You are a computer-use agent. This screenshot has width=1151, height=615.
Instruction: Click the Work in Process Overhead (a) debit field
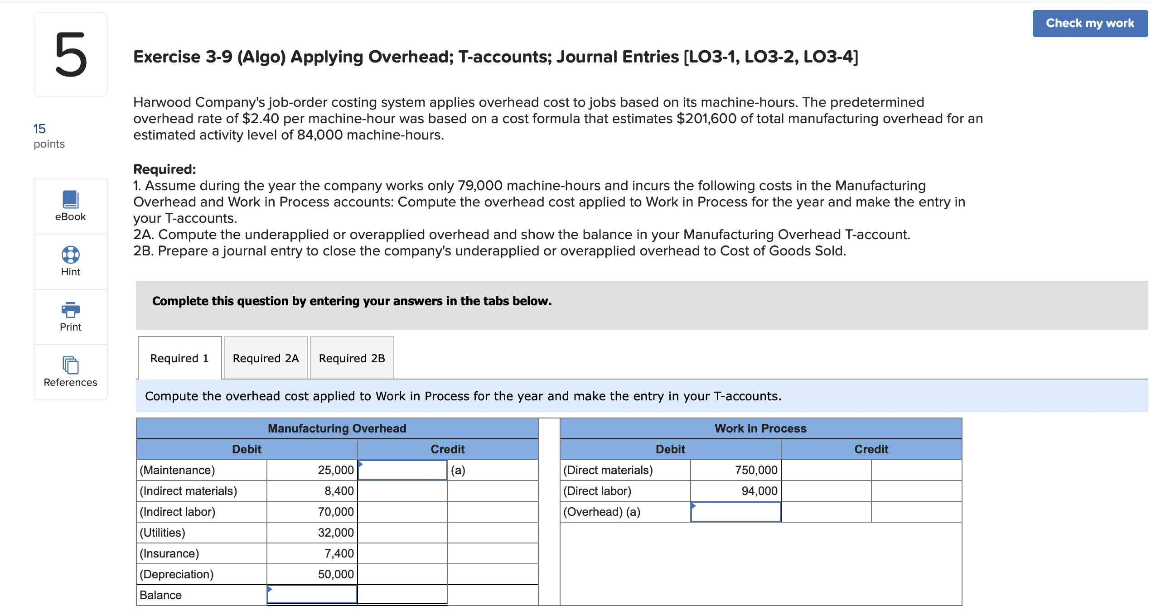coord(735,512)
